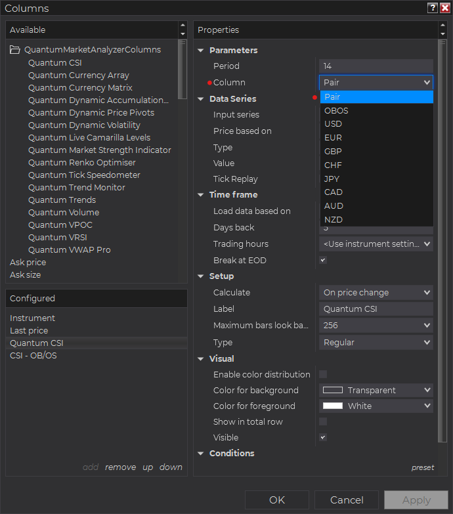Open the Trading hours dropdown
Image resolution: width=453 pixels, height=514 pixels.
376,244
